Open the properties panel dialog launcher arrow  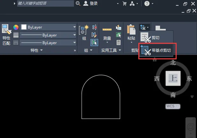pyautogui.click(x=75, y=50)
